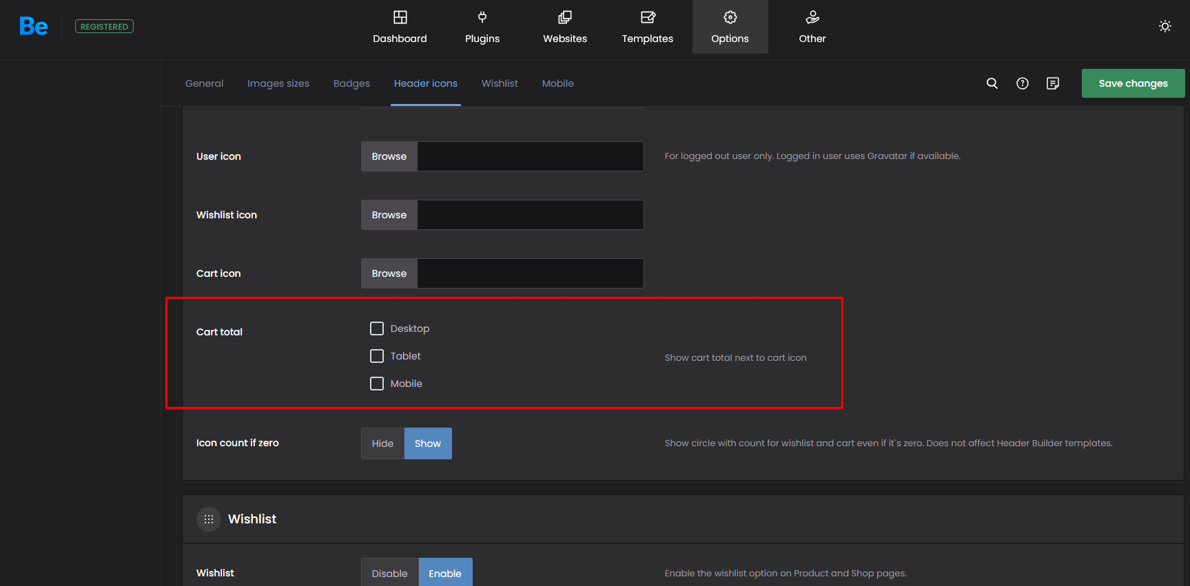Click the Be logo
1190x586 pixels.
click(33, 27)
